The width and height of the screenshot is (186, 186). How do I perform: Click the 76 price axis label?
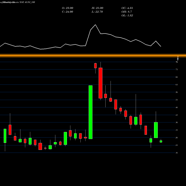(177, 62)
